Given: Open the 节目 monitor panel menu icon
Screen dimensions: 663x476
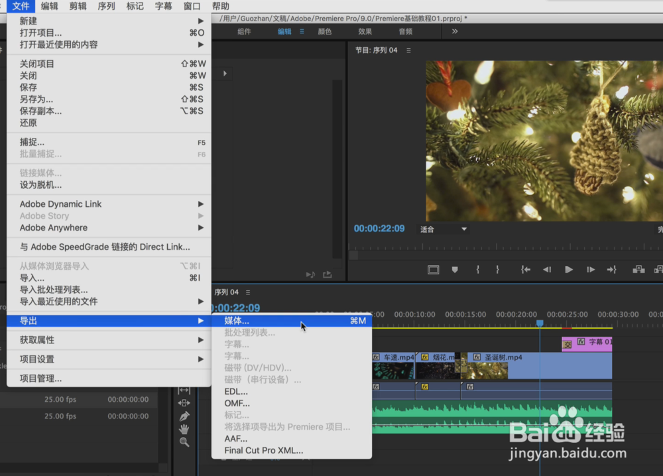Looking at the screenshot, I should 408,50.
